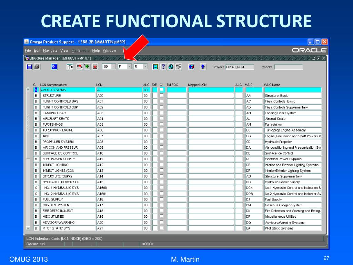Screen dimensions: 353x265
Task: Click the Print icon in toolbar
Action: click(37, 67)
